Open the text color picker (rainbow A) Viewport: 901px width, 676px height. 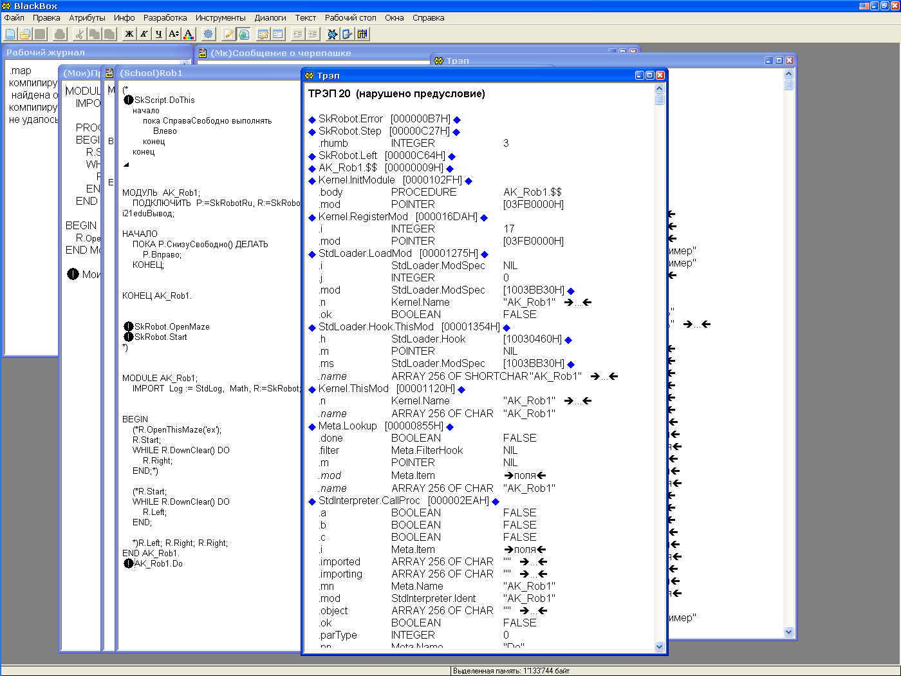tap(188, 34)
